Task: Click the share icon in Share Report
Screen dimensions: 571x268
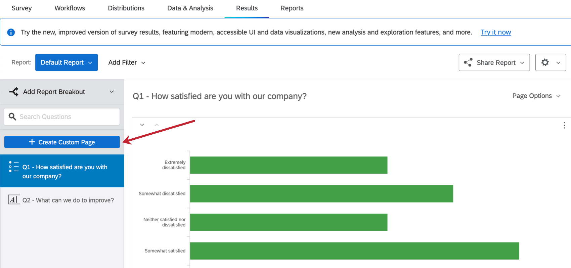Action: 468,62
